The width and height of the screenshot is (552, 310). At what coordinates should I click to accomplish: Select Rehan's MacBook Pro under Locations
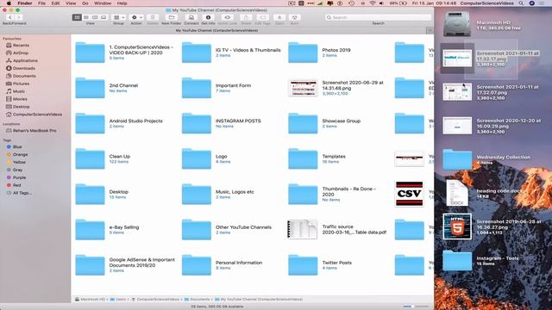(x=35, y=131)
